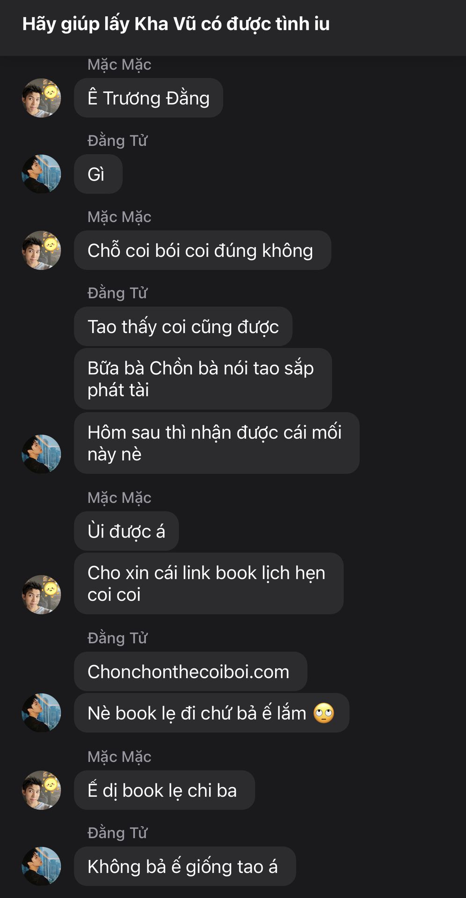Viewport: 466px width, 898px height.
Task: Tap Mặc Mặc's avatar beside "Ê Trương Đằng"
Action: pyautogui.click(x=41, y=98)
